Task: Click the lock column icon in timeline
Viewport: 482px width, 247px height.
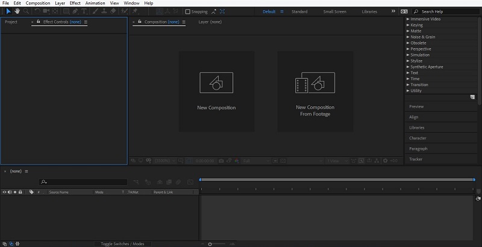Action: coord(20,192)
